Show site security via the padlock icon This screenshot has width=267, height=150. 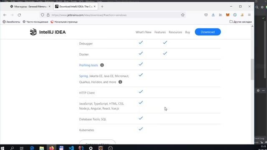coord(48,15)
